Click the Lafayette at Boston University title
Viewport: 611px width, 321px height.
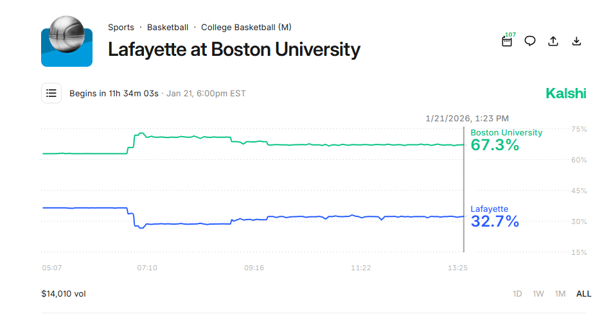click(234, 49)
